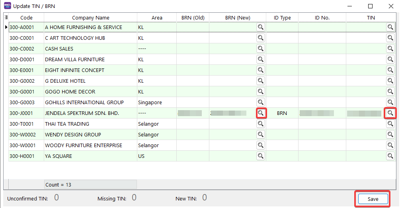This screenshot has width=402, height=208.
Task: Click BRN (Old) cell for GOGO HOME DECOR
Action: pos(193,91)
